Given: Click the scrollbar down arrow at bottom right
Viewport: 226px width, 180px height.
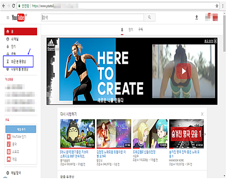Looking at the screenshot, I should pyautogui.click(x=224, y=176).
